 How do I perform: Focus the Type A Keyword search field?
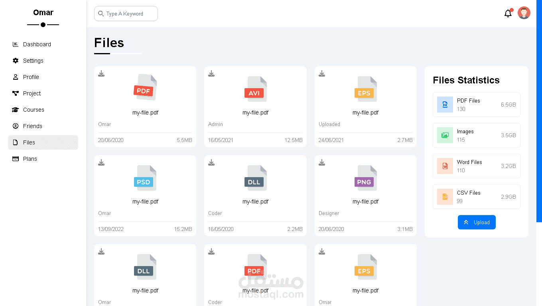point(126,14)
